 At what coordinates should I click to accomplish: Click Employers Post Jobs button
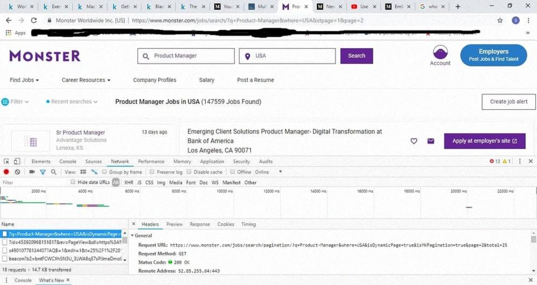point(494,55)
